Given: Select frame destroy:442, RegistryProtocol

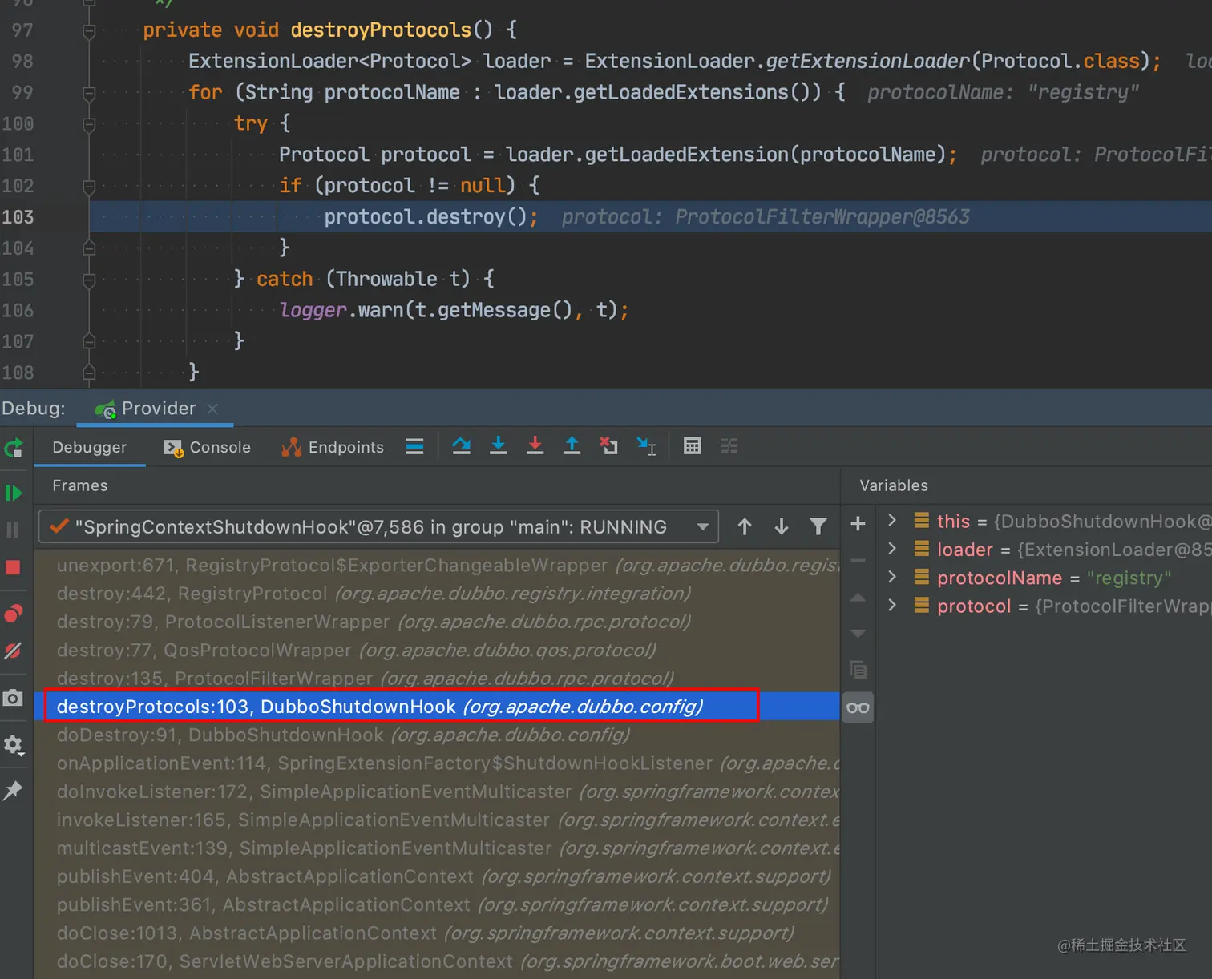Looking at the screenshot, I should pos(437,594).
